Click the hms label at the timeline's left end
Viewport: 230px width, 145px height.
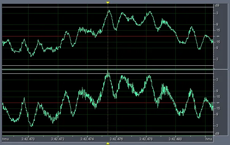(5, 139)
